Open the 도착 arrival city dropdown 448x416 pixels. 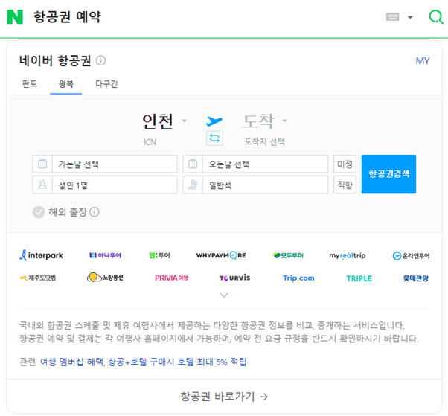point(265,121)
